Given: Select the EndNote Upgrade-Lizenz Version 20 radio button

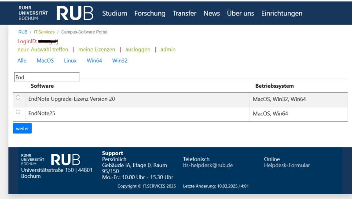Looking at the screenshot, I should point(18,98).
